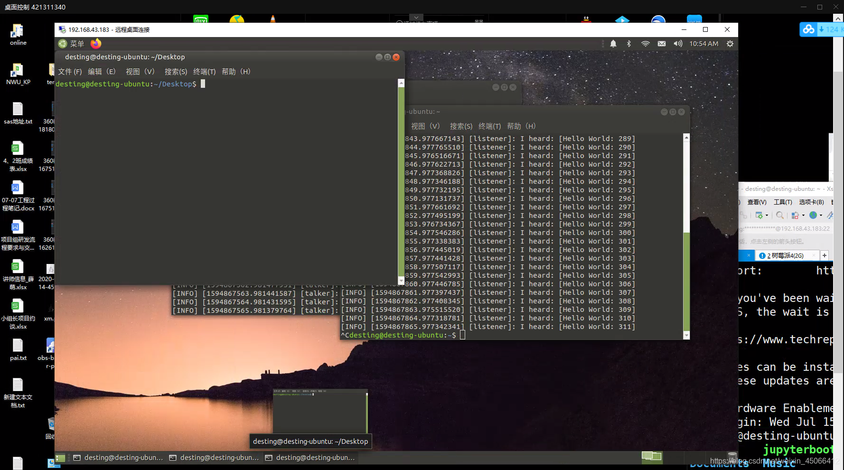Open 终端(T) menu in listener terminal
Screen dimensions: 844x470
coord(490,126)
